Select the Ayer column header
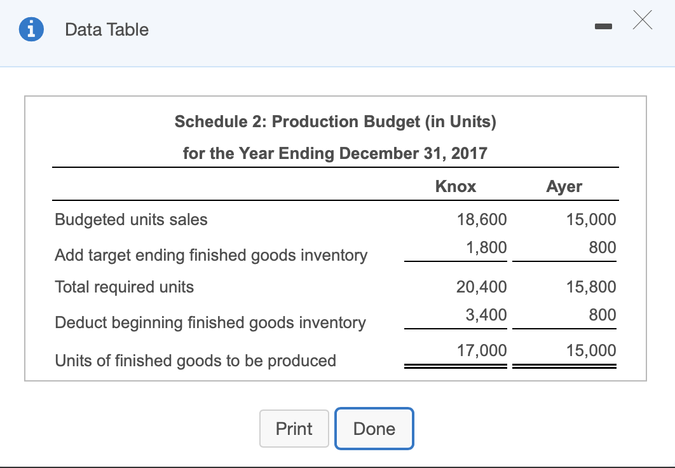675x468 pixels. 564,186
